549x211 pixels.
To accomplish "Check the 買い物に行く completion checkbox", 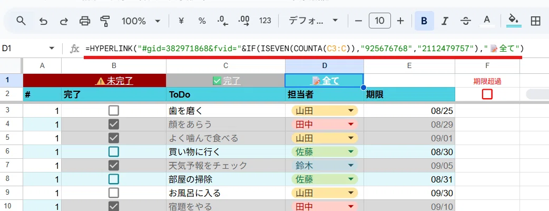I will [x=113, y=152].
